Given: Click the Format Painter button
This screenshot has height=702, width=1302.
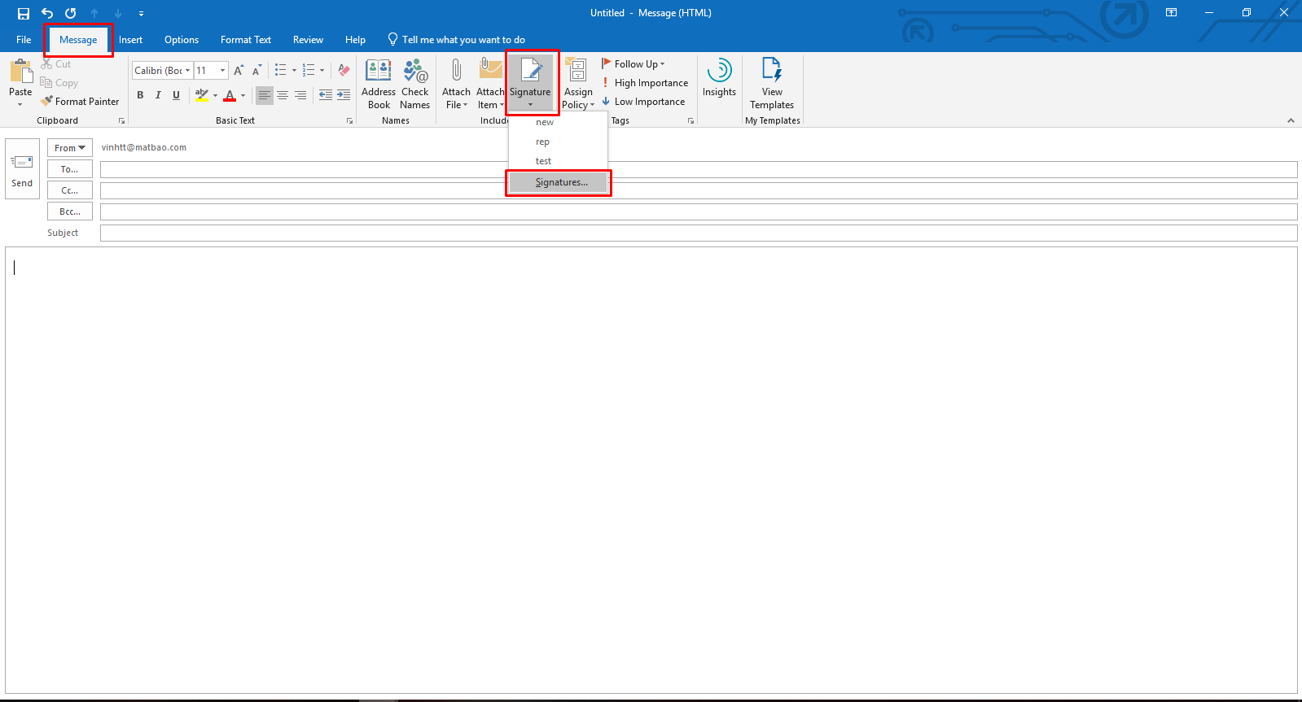Looking at the screenshot, I should 80,102.
